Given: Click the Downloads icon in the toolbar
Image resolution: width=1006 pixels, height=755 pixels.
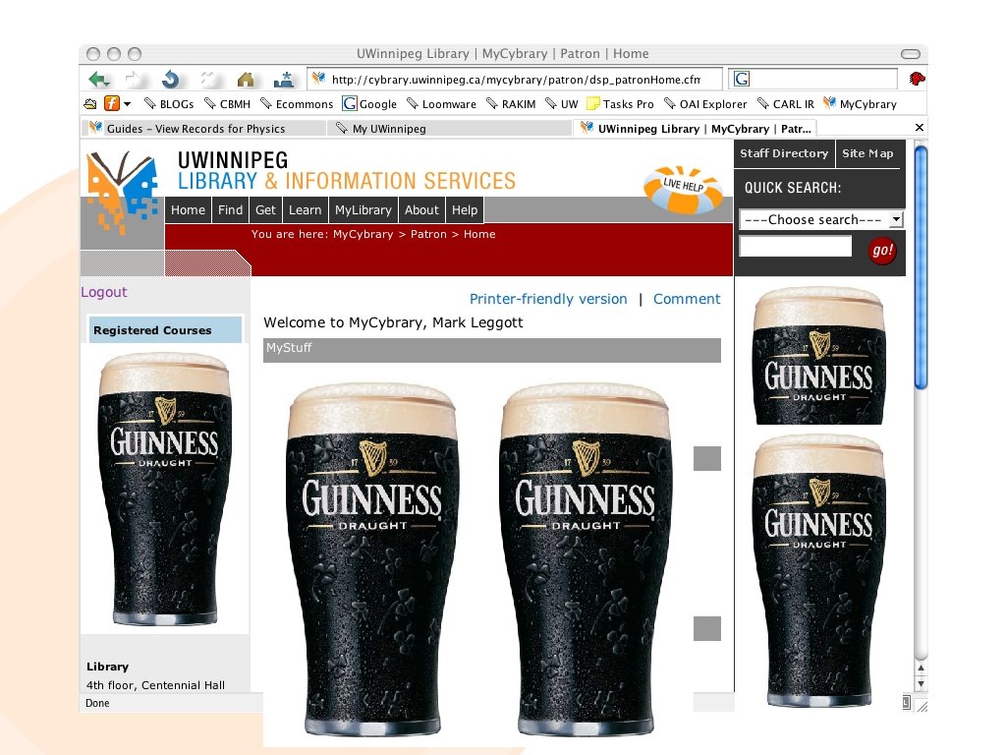Looking at the screenshot, I should tap(284, 80).
